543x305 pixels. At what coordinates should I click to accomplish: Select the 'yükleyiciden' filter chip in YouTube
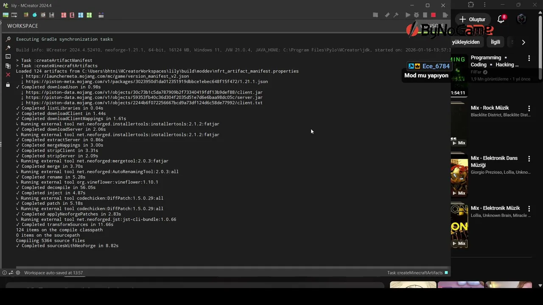click(x=466, y=42)
